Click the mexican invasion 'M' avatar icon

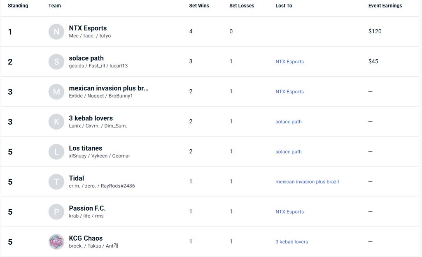click(56, 92)
